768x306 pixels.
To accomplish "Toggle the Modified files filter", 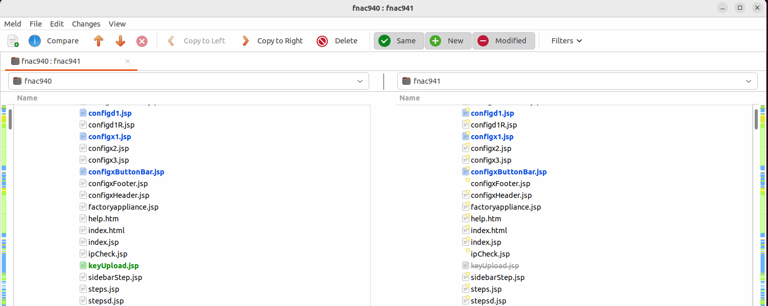I will click(x=503, y=41).
